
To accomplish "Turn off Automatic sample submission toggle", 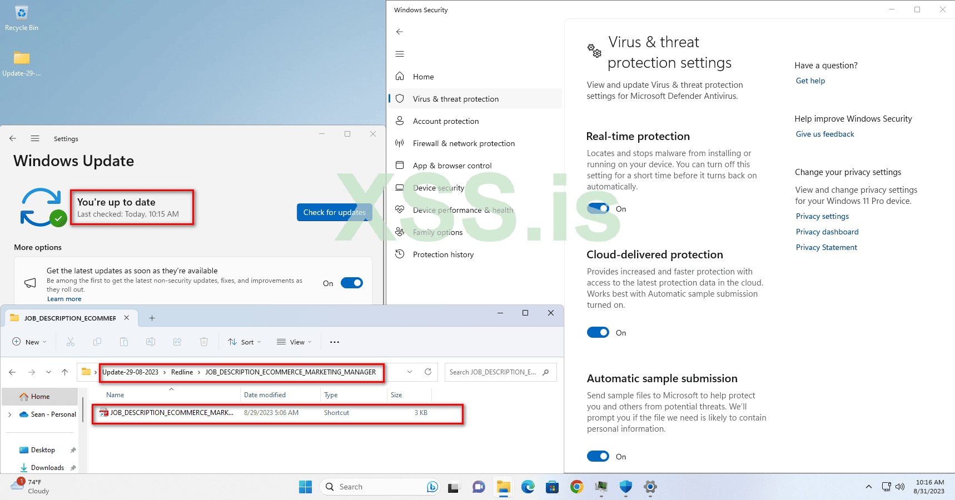I will [x=598, y=456].
